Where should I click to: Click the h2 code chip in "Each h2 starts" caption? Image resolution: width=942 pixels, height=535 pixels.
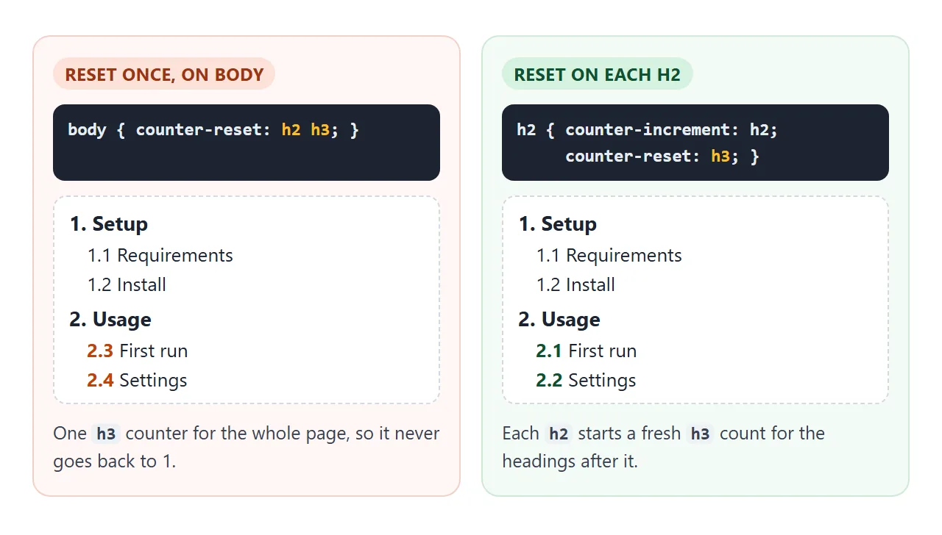(x=559, y=434)
